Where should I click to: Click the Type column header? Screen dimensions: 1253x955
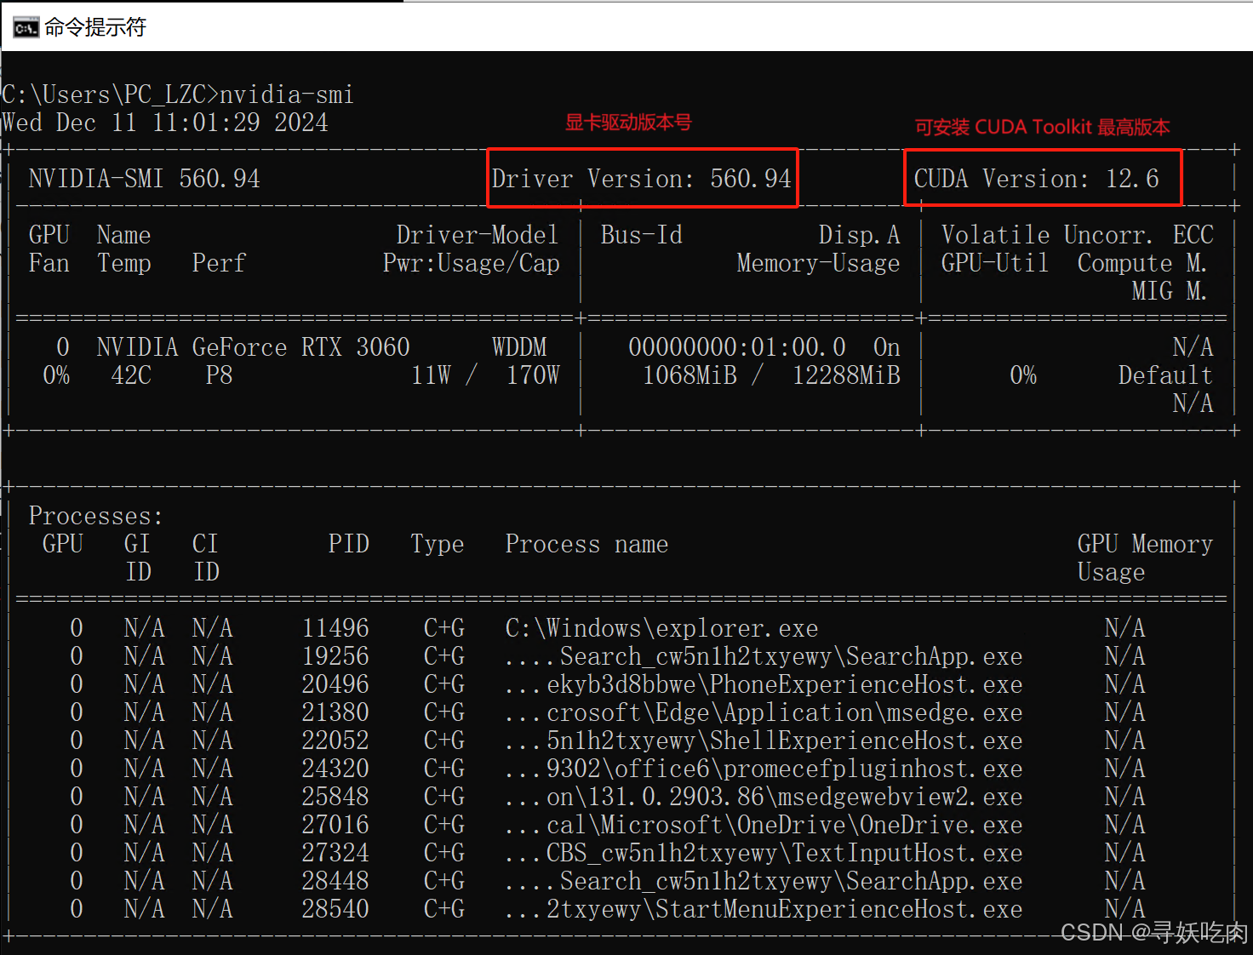click(438, 544)
